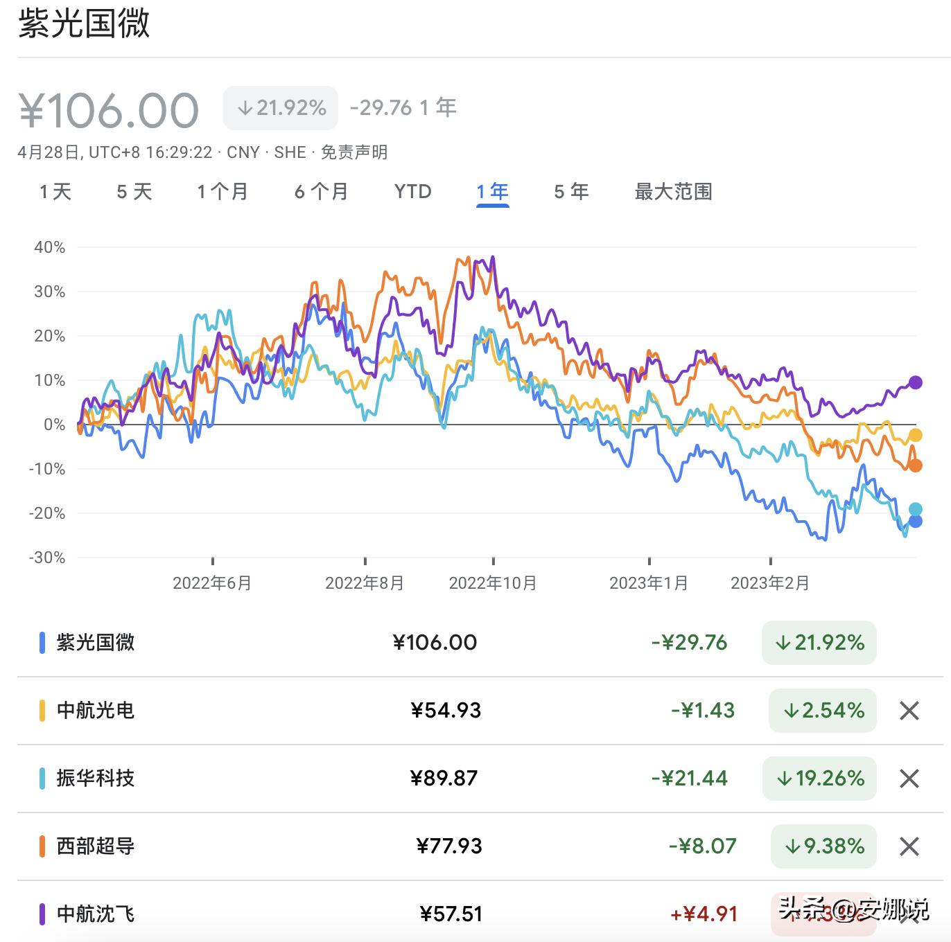The height and width of the screenshot is (942, 951).
Task: Click the +¥4.91 change value
Action: click(x=704, y=914)
